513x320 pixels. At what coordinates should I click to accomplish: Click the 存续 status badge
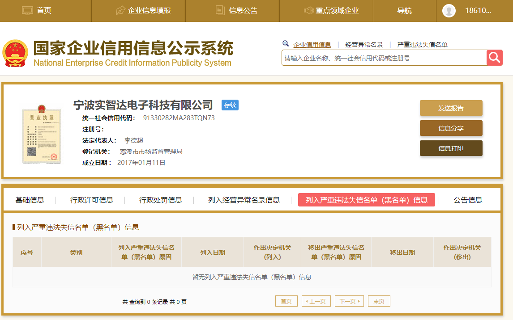click(230, 105)
